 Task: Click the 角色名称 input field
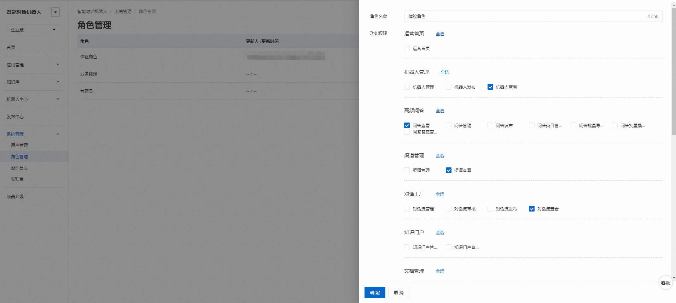(x=533, y=16)
